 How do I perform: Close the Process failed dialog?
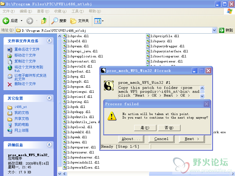pos(206,104)
